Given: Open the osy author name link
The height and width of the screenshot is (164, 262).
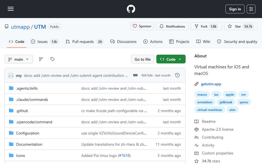Looking at the screenshot, I should click(19, 75).
